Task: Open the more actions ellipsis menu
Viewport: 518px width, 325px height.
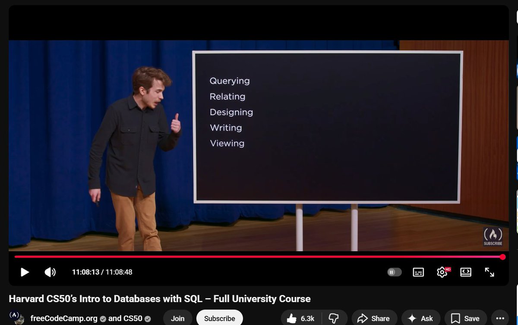Action: coord(500,319)
